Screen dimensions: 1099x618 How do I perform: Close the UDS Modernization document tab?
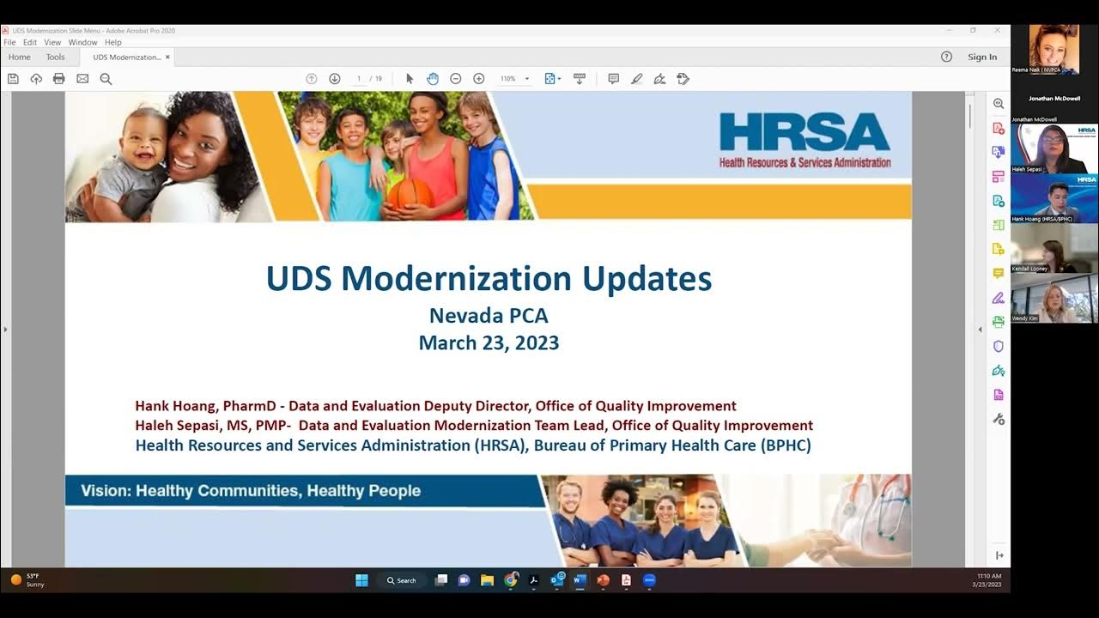(168, 58)
